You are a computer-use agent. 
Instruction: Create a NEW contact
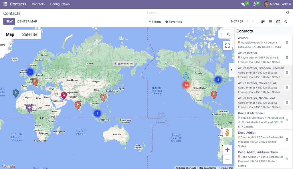tap(9, 21)
